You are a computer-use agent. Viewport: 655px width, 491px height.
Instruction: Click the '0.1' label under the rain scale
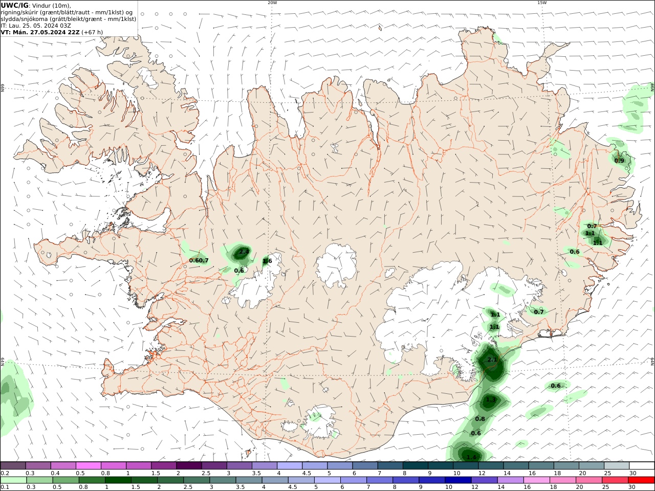coord(5,487)
